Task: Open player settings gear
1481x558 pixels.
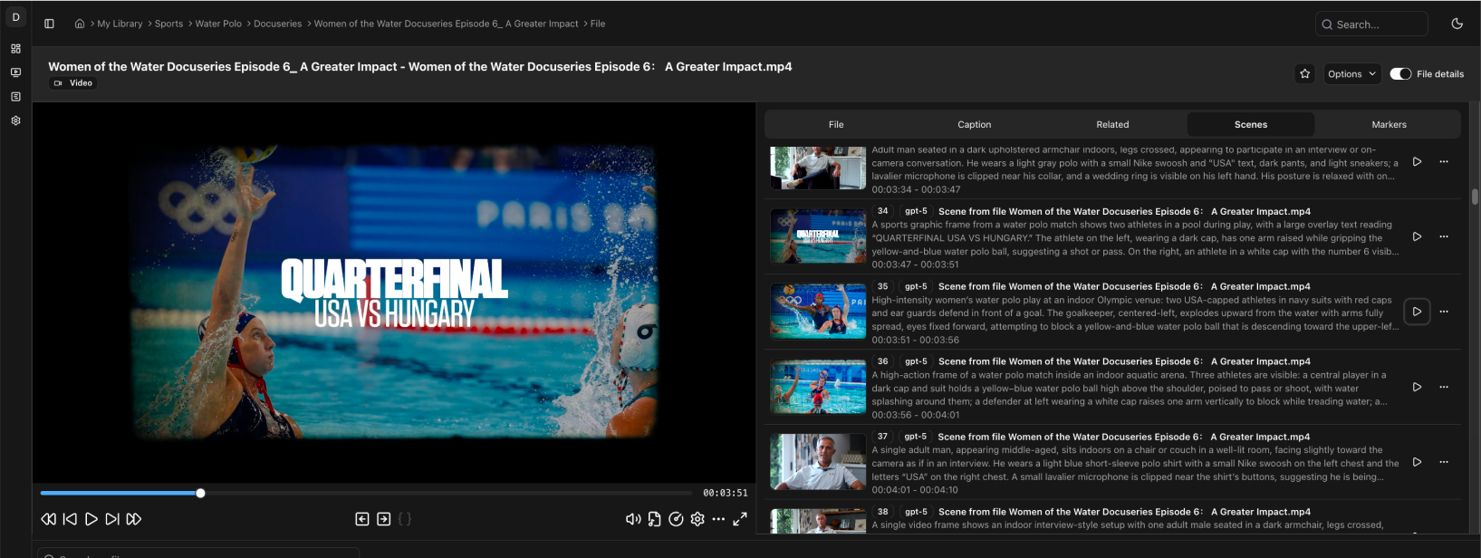Action: tap(697, 519)
